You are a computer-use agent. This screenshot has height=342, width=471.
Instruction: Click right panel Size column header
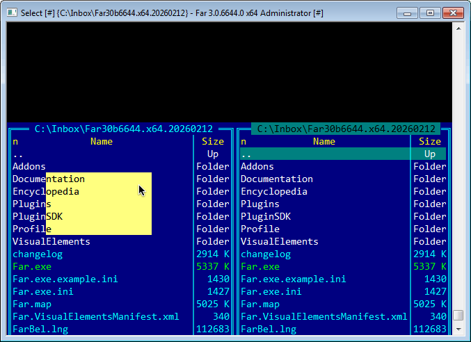click(x=430, y=142)
